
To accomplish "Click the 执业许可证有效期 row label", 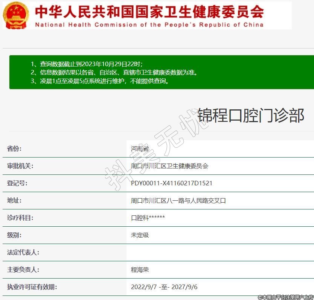I will 32,287.
